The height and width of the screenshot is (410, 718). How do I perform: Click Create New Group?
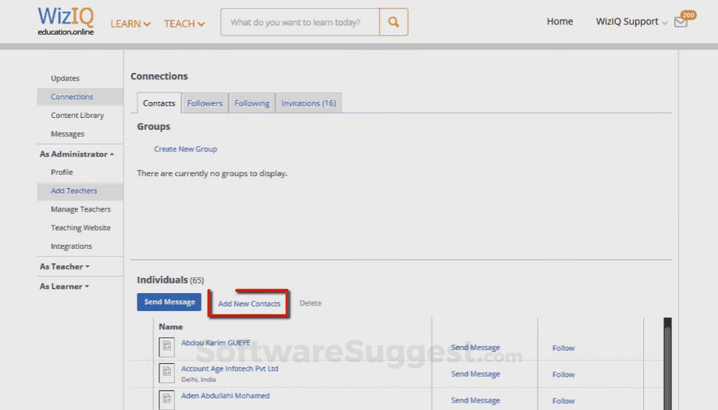click(x=185, y=149)
